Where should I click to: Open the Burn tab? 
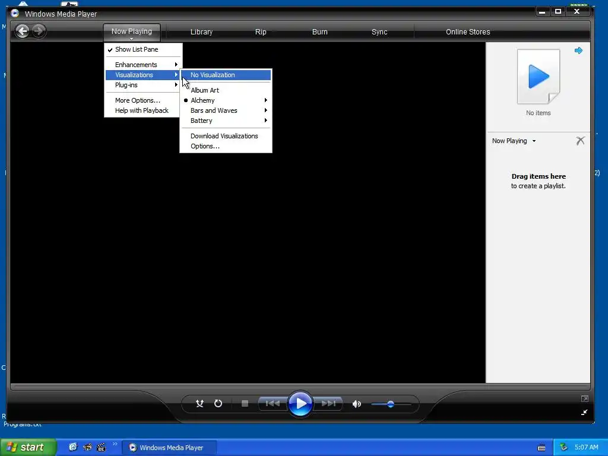[320, 32]
